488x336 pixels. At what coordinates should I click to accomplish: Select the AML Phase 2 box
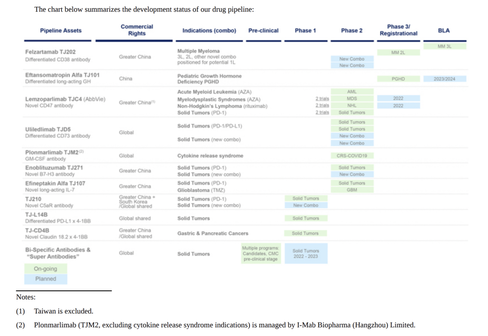(352, 92)
